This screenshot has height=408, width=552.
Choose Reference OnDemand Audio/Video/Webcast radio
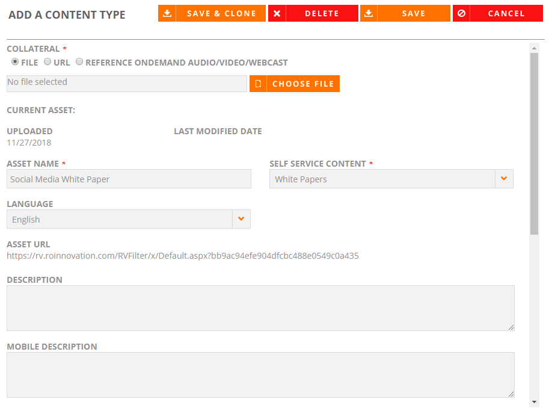pos(79,61)
